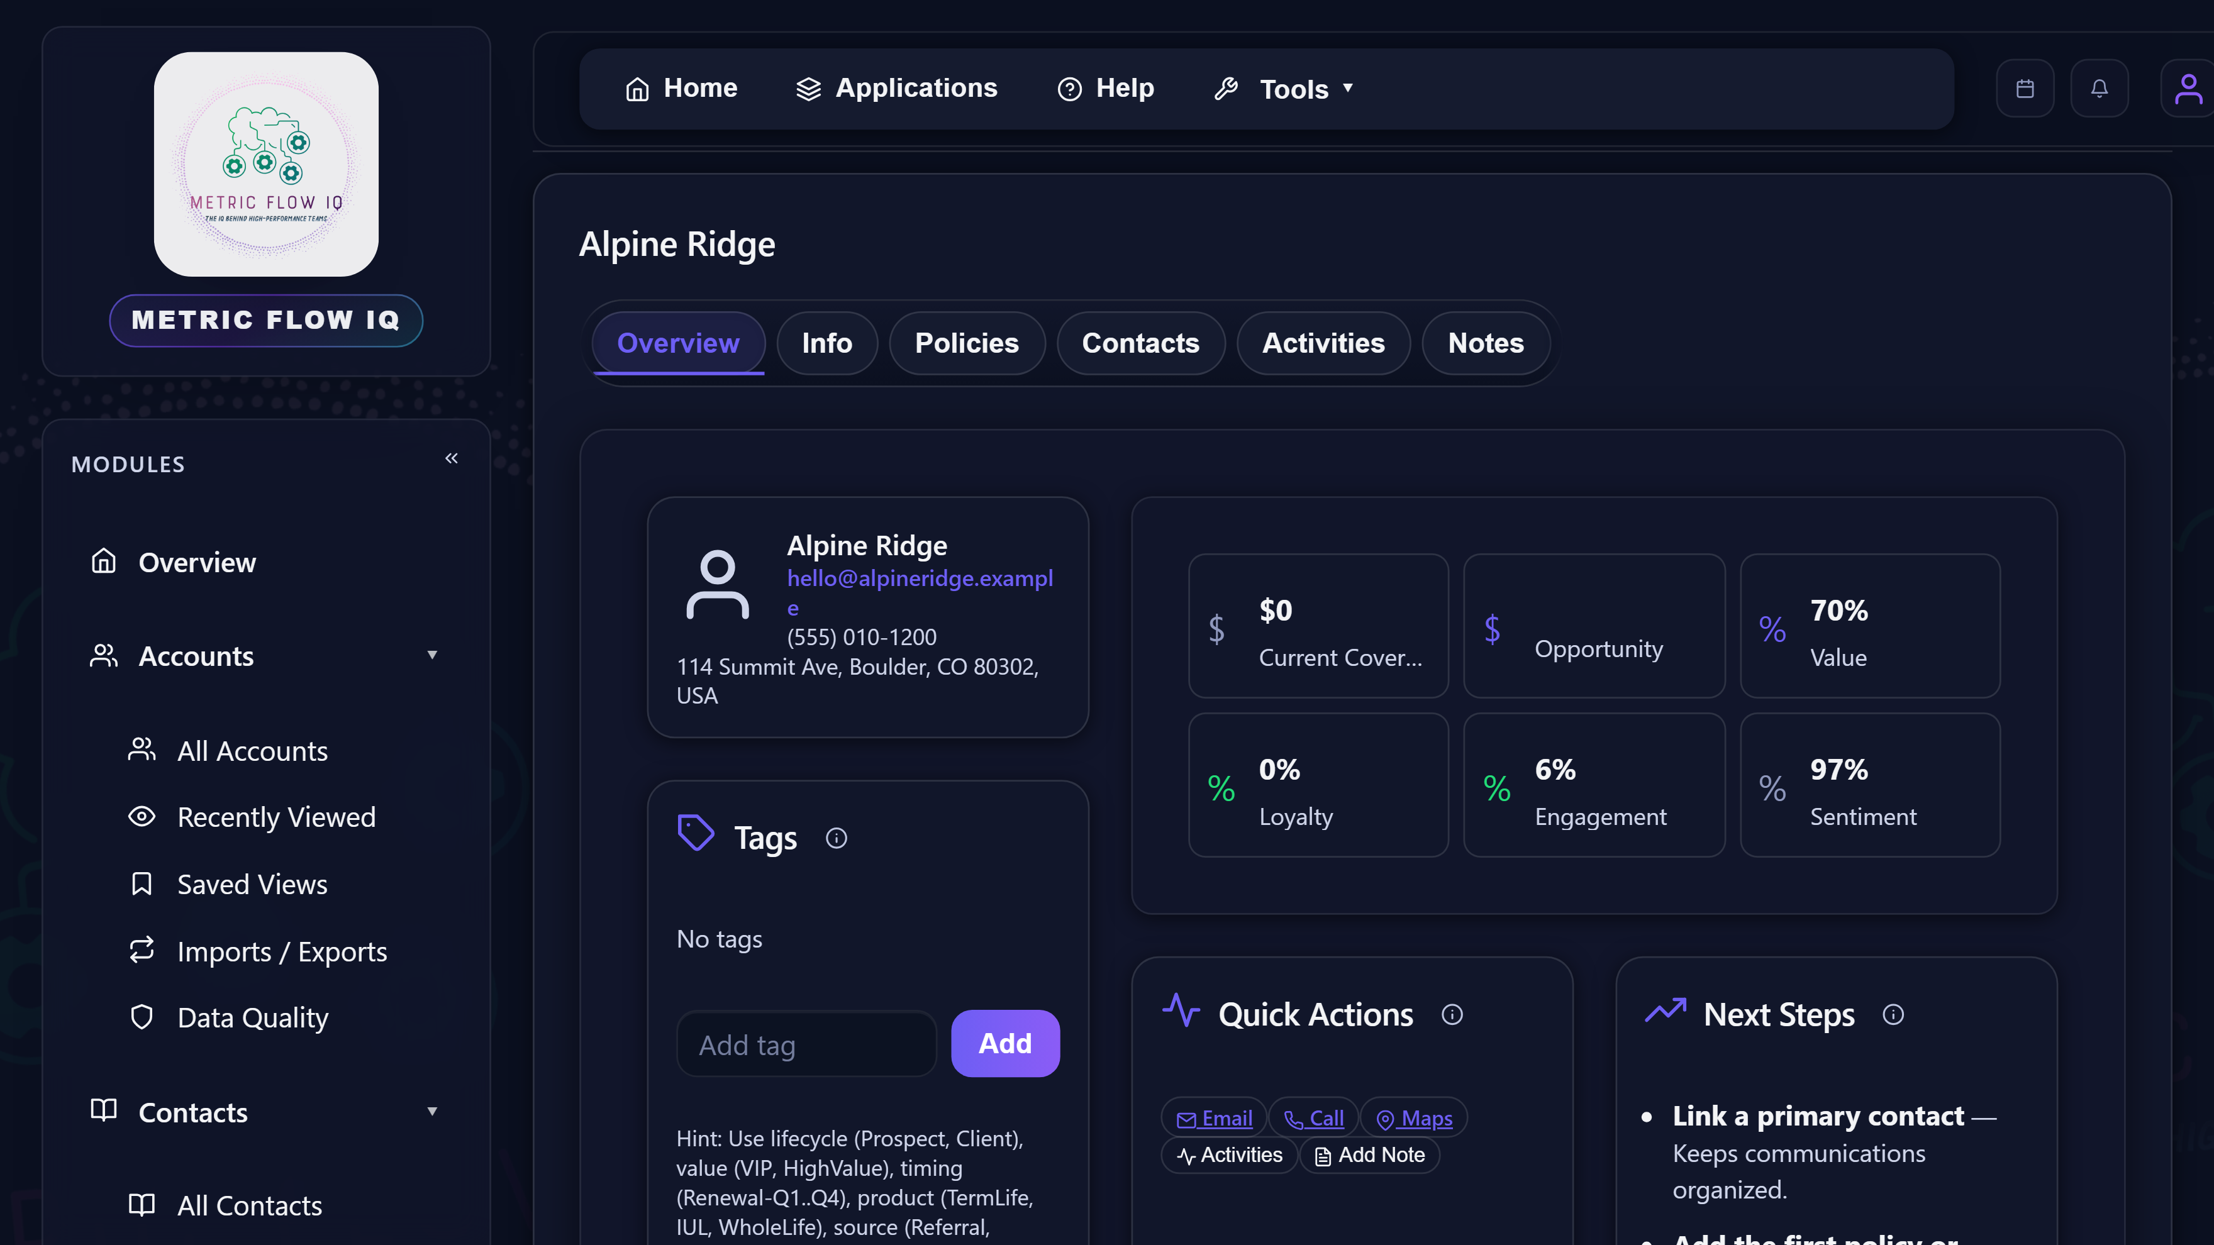Click the Alpine Ridge email address link
2214x1245 pixels.
tap(919, 579)
